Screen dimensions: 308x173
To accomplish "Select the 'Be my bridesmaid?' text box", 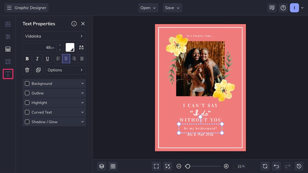I will [200, 128].
